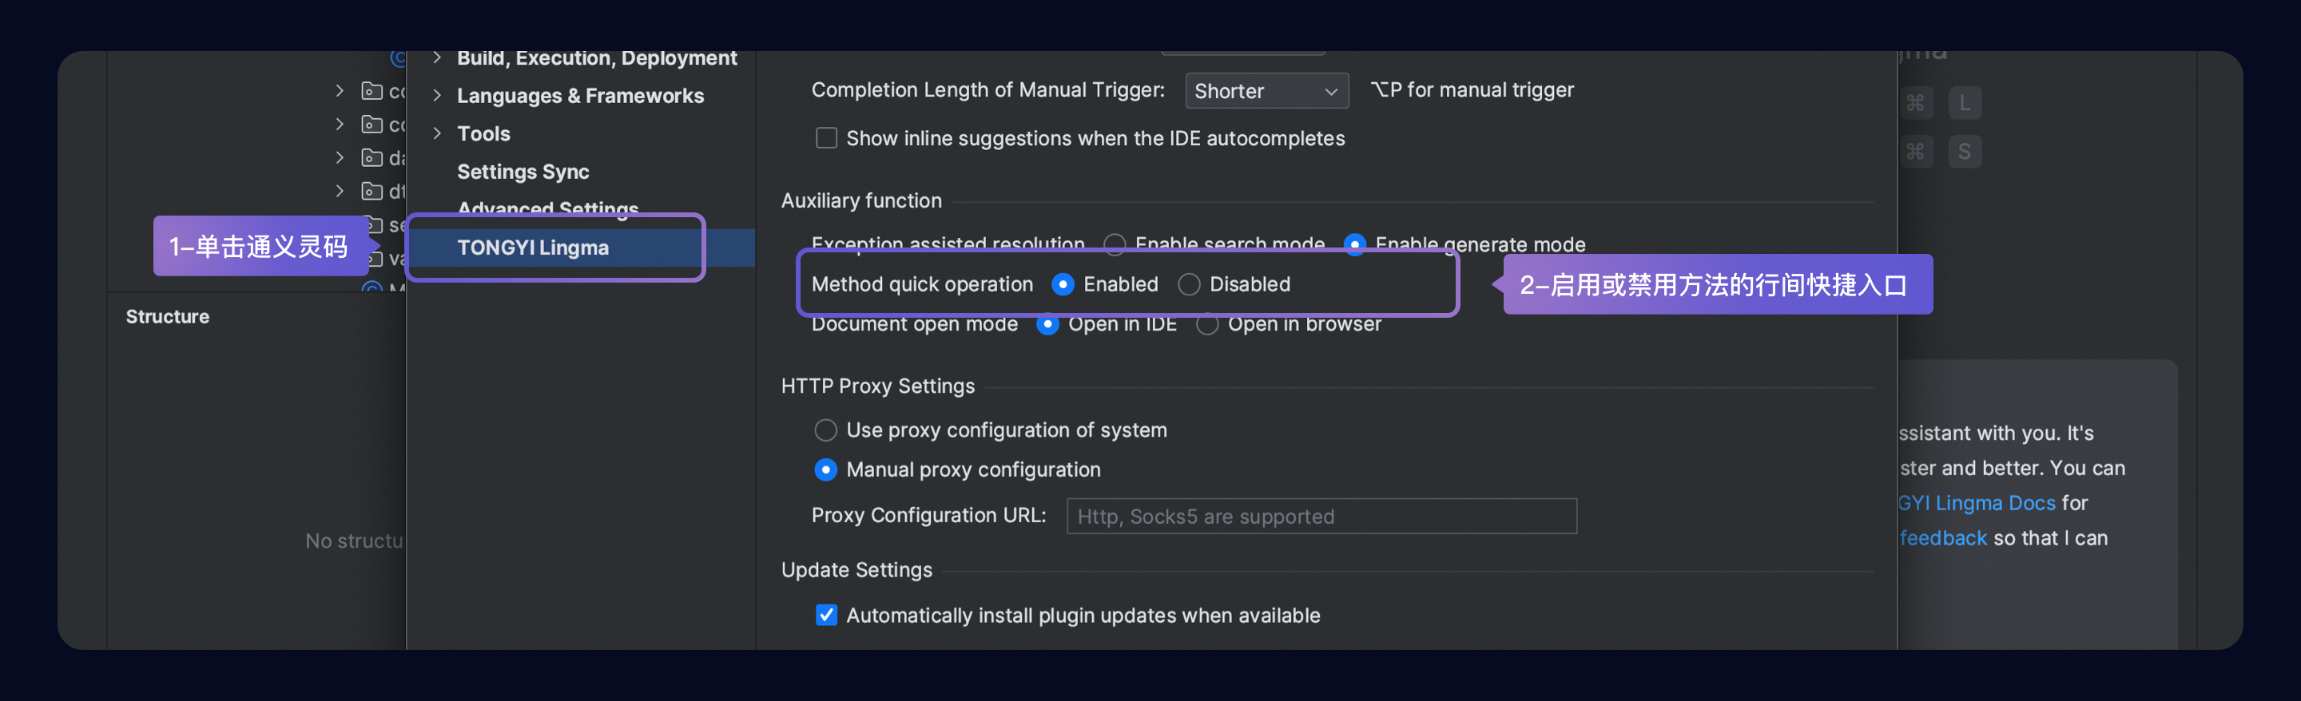Select Disabled for Method quick operation
This screenshot has width=2301, height=701.
[x=1188, y=284]
